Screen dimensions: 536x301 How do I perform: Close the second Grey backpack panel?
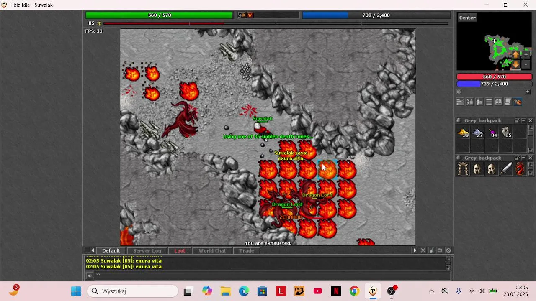[x=530, y=158]
